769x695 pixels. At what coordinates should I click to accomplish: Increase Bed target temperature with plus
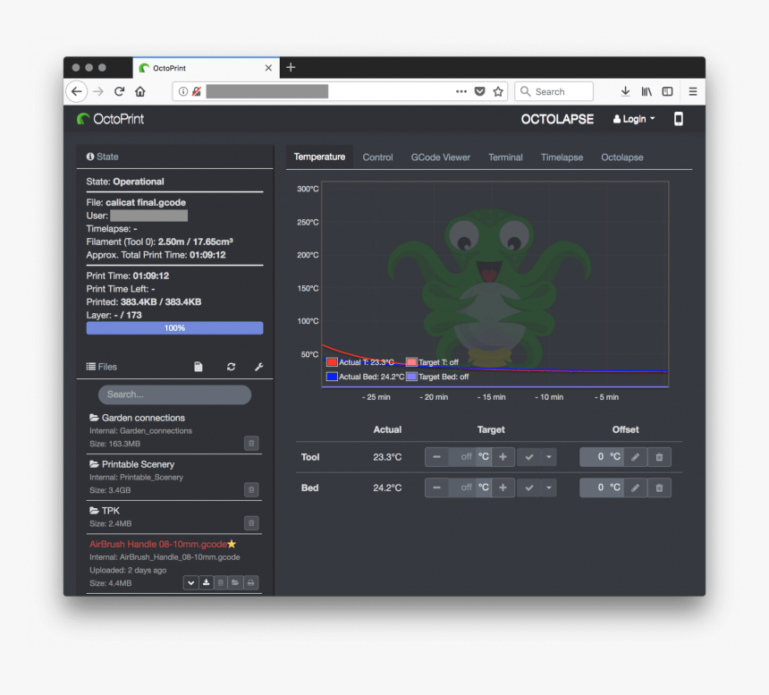coord(503,487)
